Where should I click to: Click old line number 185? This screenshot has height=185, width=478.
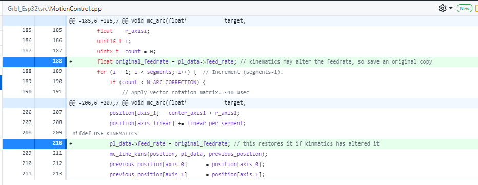pyautogui.click(x=26, y=30)
